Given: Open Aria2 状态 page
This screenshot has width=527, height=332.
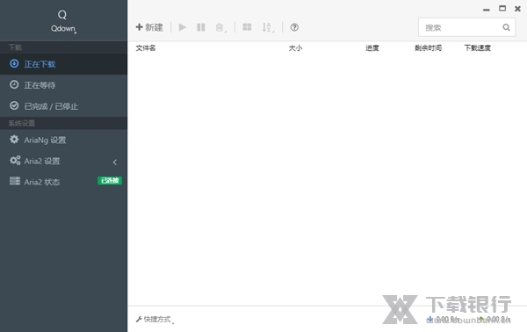Looking at the screenshot, I should point(63,182).
